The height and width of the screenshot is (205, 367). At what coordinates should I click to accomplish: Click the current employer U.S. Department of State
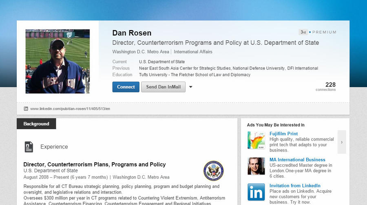(x=162, y=62)
